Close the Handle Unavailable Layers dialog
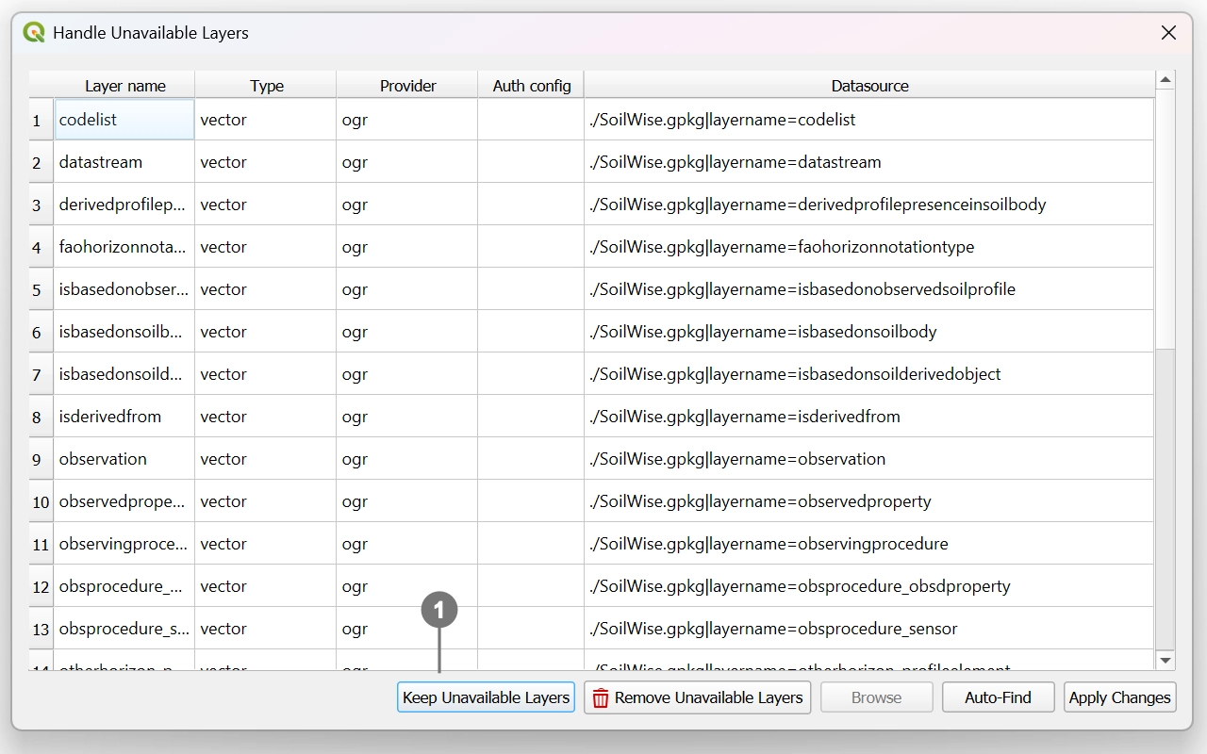The image size is (1207, 754). [x=1168, y=33]
